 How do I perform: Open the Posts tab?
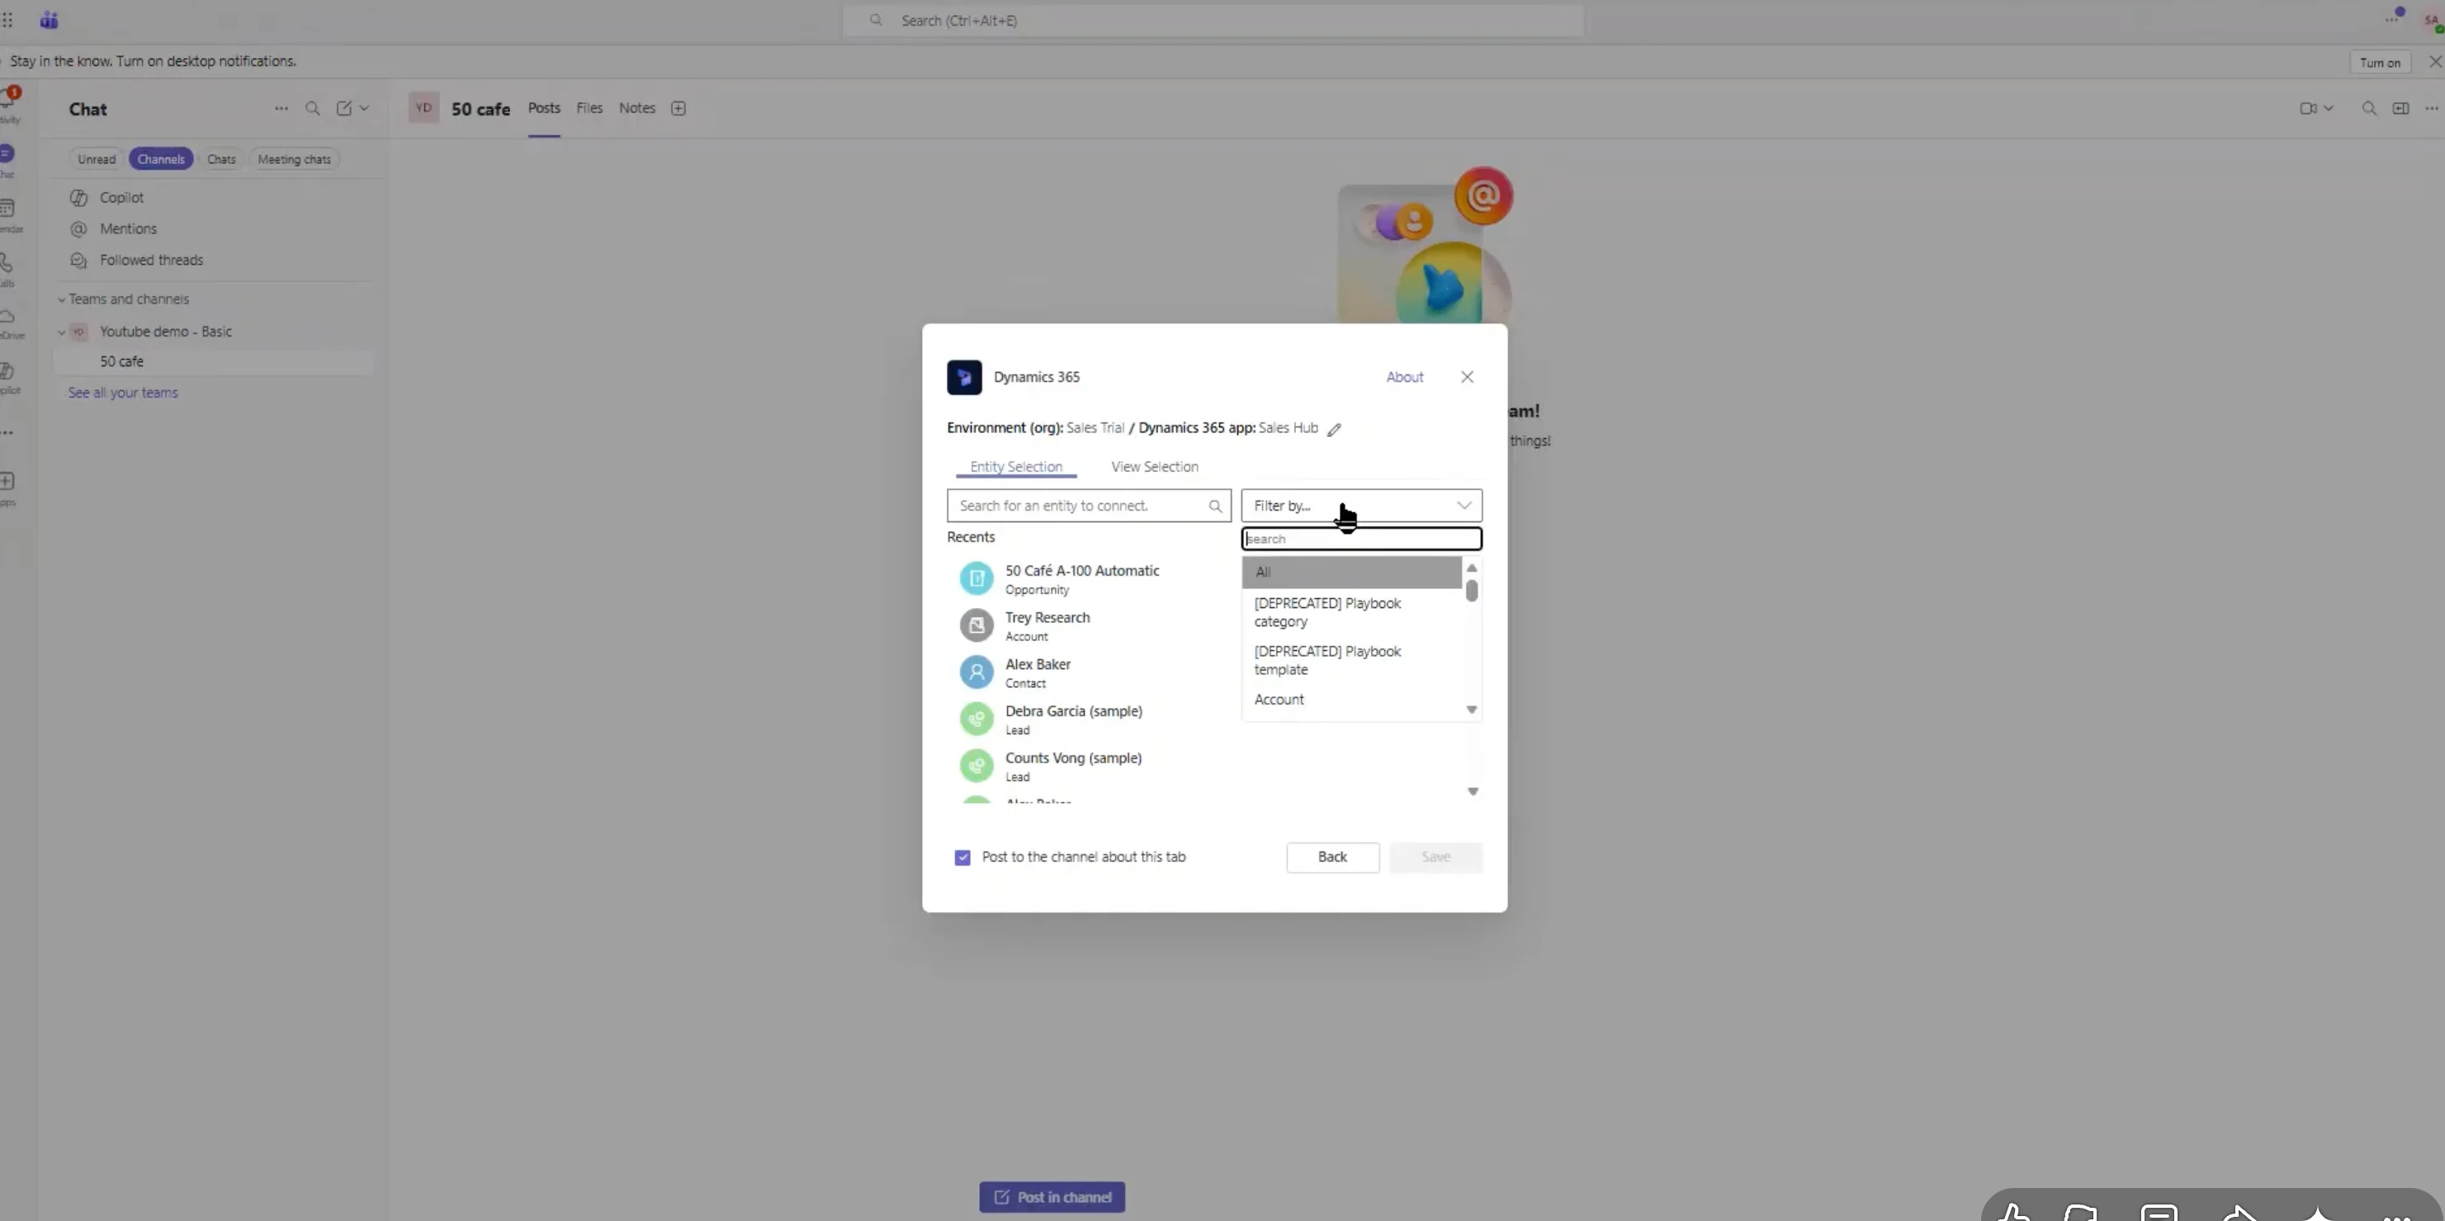pyautogui.click(x=544, y=108)
